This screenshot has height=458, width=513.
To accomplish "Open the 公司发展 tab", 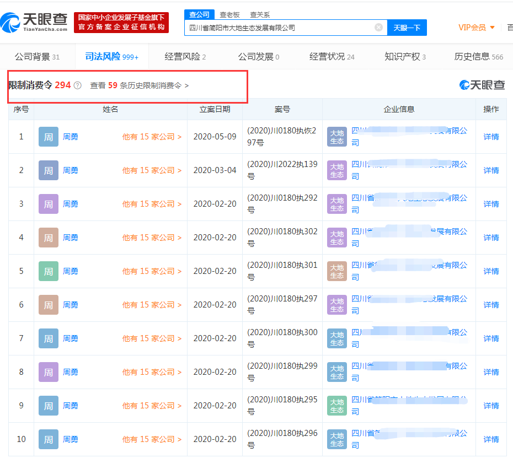I will (259, 57).
